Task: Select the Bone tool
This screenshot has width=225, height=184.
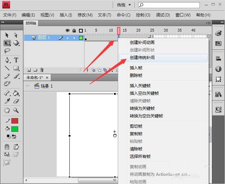Action: coord(7,93)
